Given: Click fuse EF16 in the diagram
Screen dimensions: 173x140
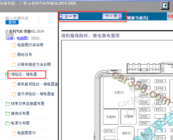Looking at the screenshot, I should [x=160, y=138].
